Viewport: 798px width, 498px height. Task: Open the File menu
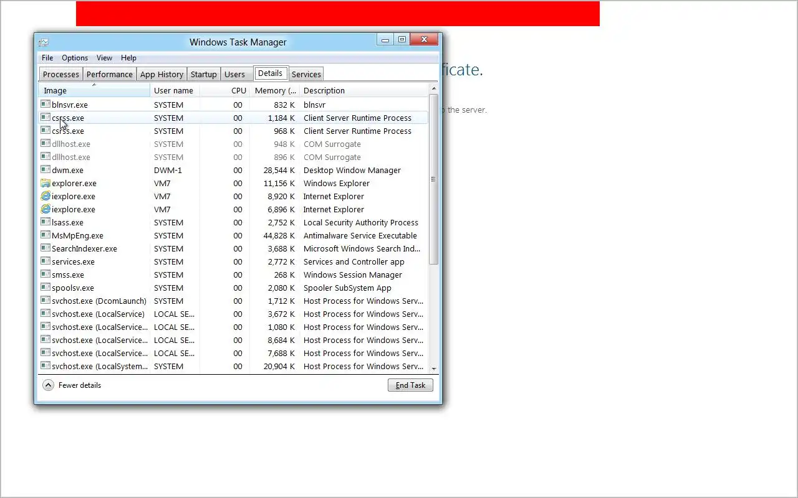[47, 58]
